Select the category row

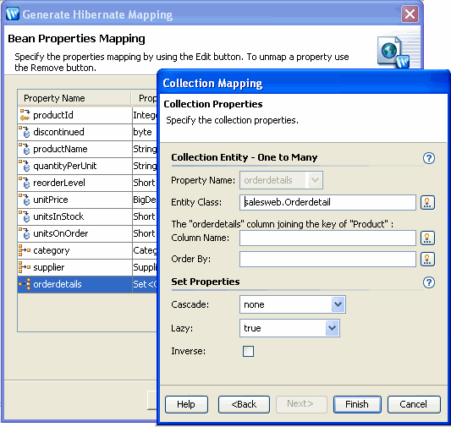pos(87,250)
